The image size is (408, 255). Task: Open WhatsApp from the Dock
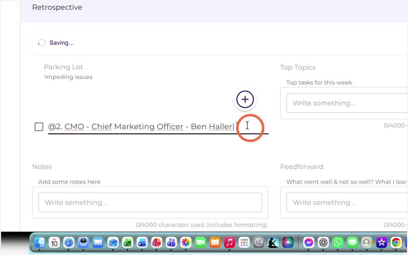point(338,242)
